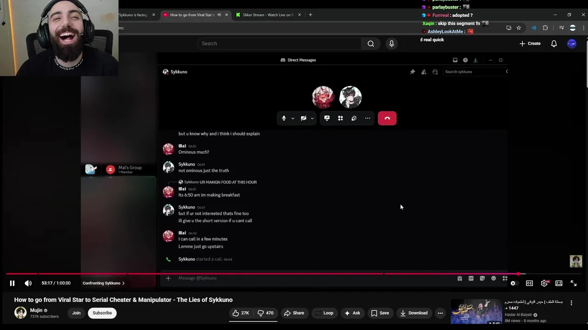Open Discord pinned messages pin icon
This screenshot has width=588, height=330.
coord(413,72)
